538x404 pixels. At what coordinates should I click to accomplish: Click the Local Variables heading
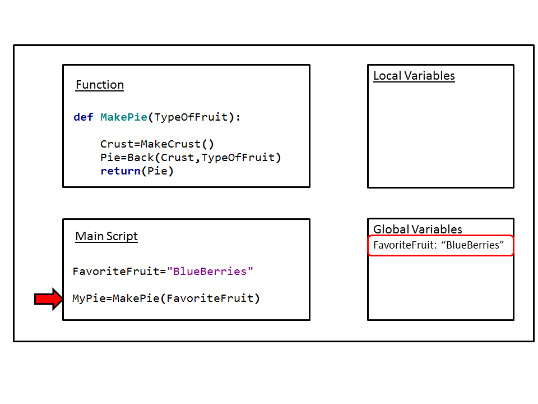pyautogui.click(x=414, y=76)
